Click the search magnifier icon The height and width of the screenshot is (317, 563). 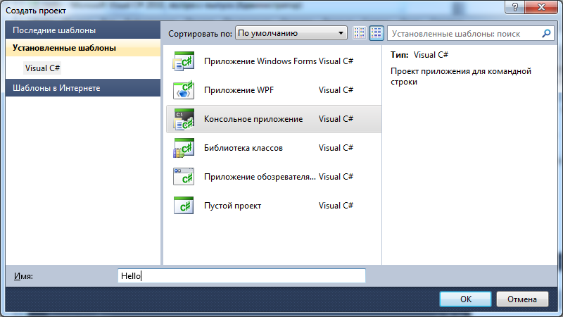pos(546,33)
